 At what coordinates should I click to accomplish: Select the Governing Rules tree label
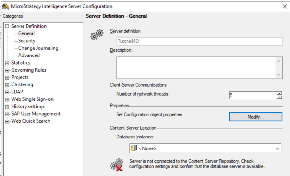pos(29,70)
